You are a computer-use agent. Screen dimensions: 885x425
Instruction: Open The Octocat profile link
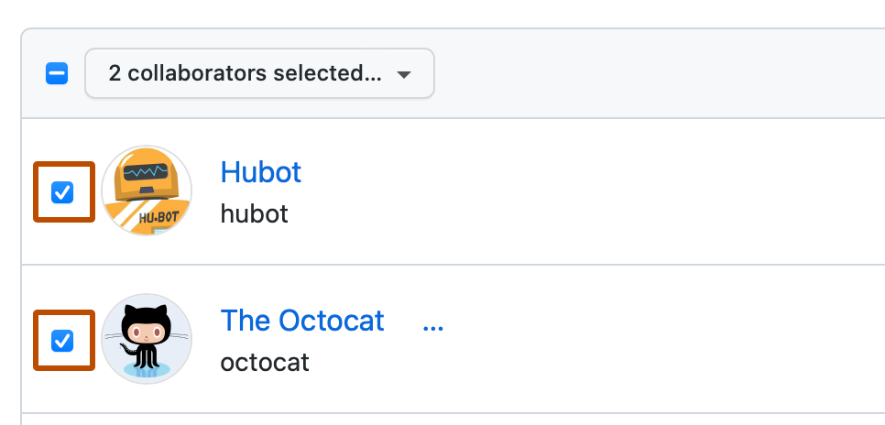(x=302, y=321)
